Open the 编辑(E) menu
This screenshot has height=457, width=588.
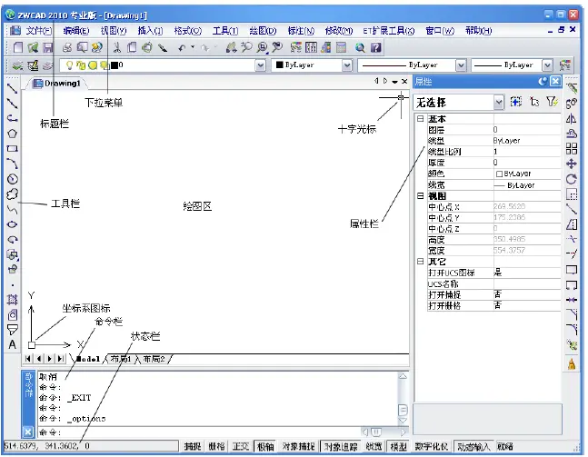click(x=76, y=31)
